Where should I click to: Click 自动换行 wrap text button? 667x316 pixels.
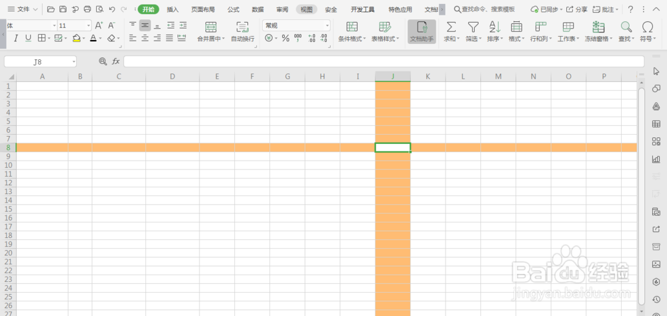[243, 32]
